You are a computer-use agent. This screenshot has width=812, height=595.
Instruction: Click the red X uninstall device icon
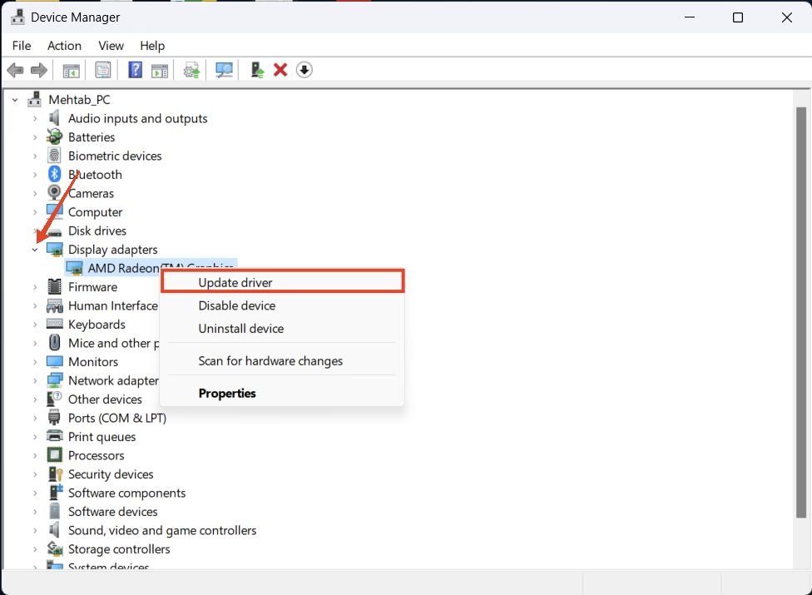pos(280,71)
